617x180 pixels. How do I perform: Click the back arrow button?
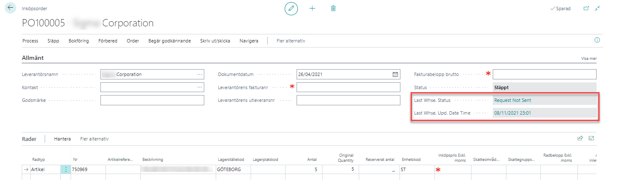[x=11, y=8]
